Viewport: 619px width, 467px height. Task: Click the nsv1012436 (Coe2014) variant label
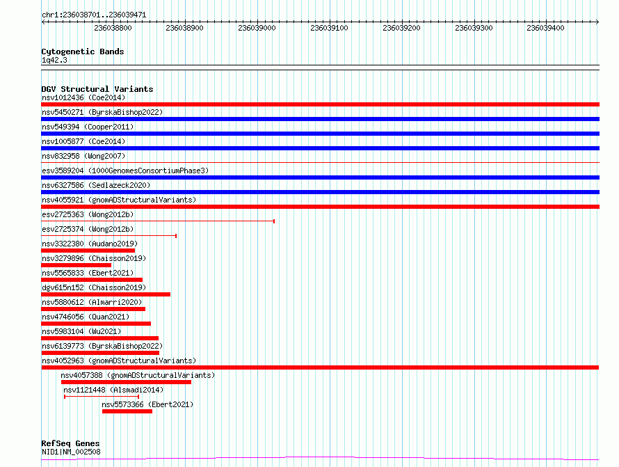coord(83,97)
